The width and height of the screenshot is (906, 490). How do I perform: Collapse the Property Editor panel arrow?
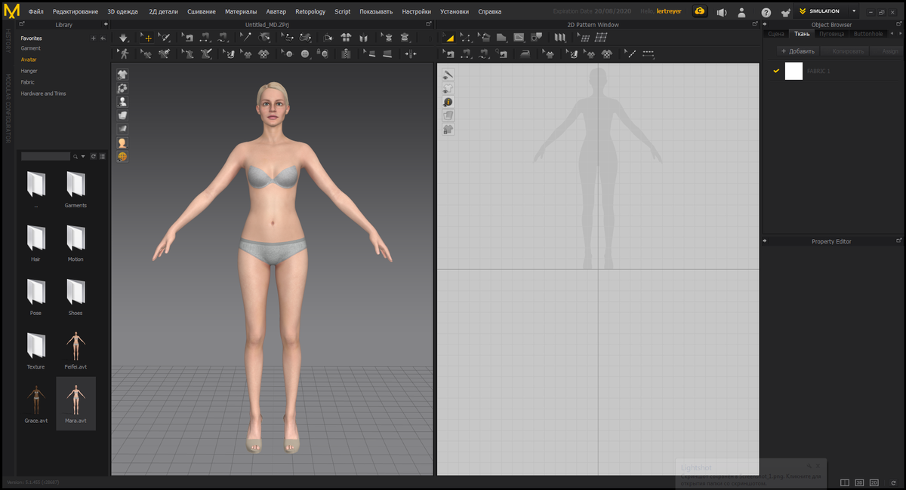click(765, 241)
